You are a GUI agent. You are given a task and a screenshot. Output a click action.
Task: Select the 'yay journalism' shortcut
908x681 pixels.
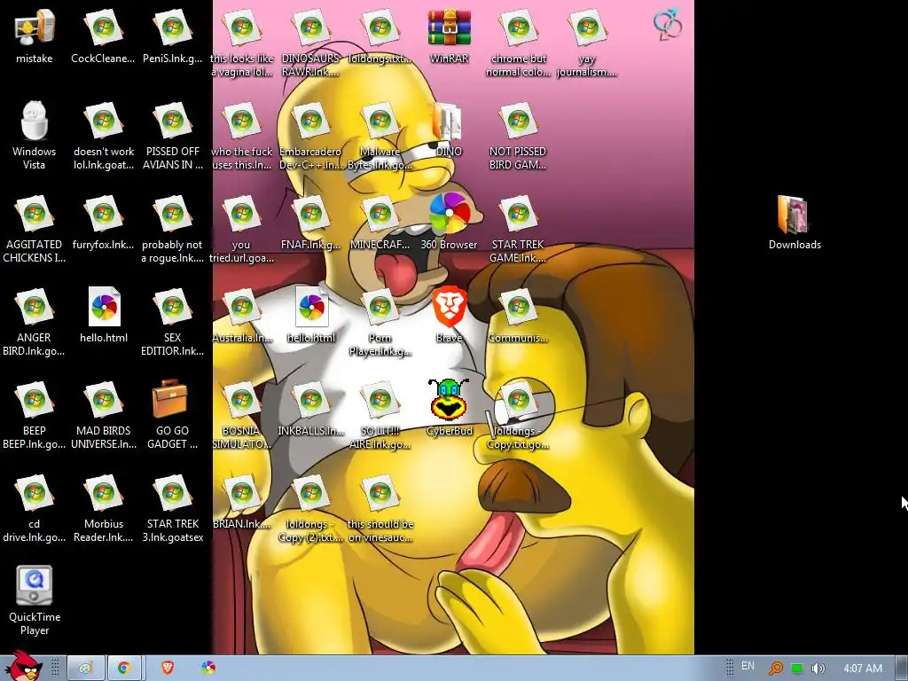(587, 43)
